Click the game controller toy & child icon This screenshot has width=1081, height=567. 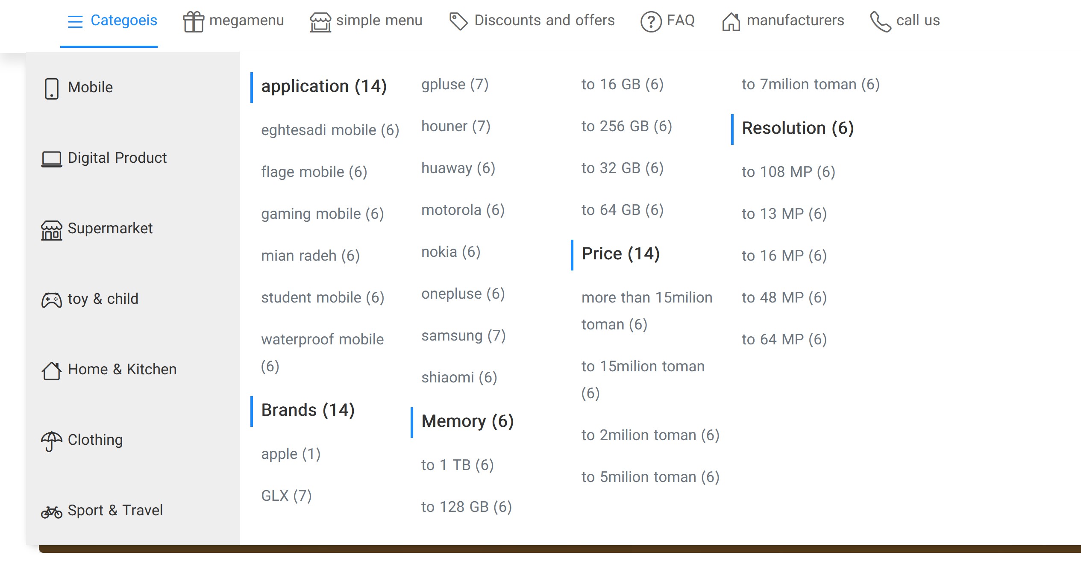click(x=51, y=300)
